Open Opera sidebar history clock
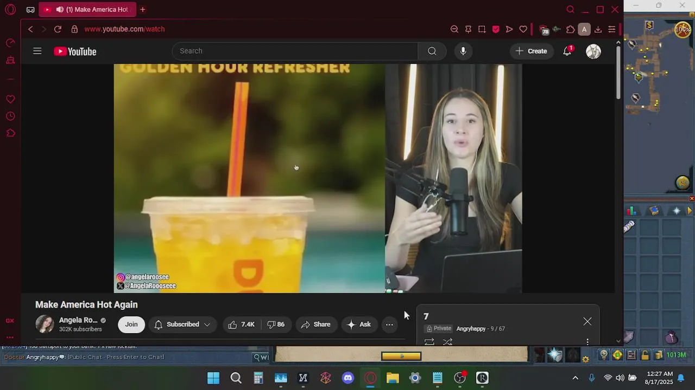 tap(10, 116)
